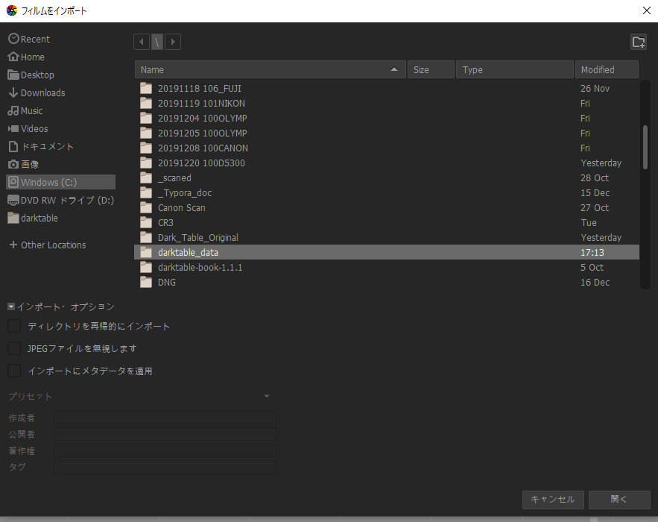Open Desktop in the sidebar

tap(31, 75)
